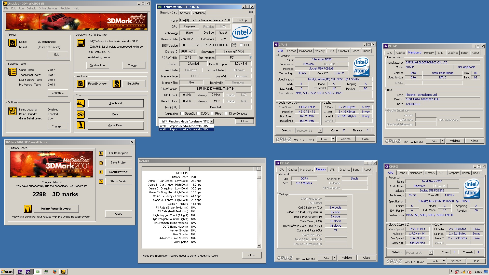Toggle the OpenCL checkbox

tap(182, 114)
